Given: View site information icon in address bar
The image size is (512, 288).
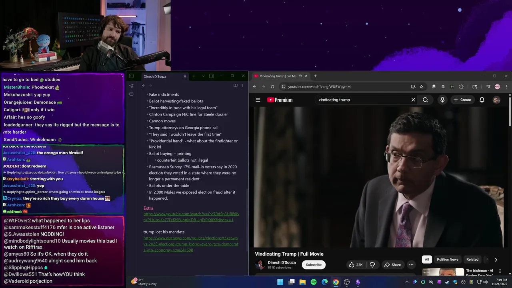Looking at the screenshot, I should (x=283, y=87).
